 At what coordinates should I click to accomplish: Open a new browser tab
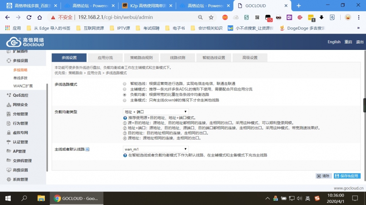[x=298, y=6]
